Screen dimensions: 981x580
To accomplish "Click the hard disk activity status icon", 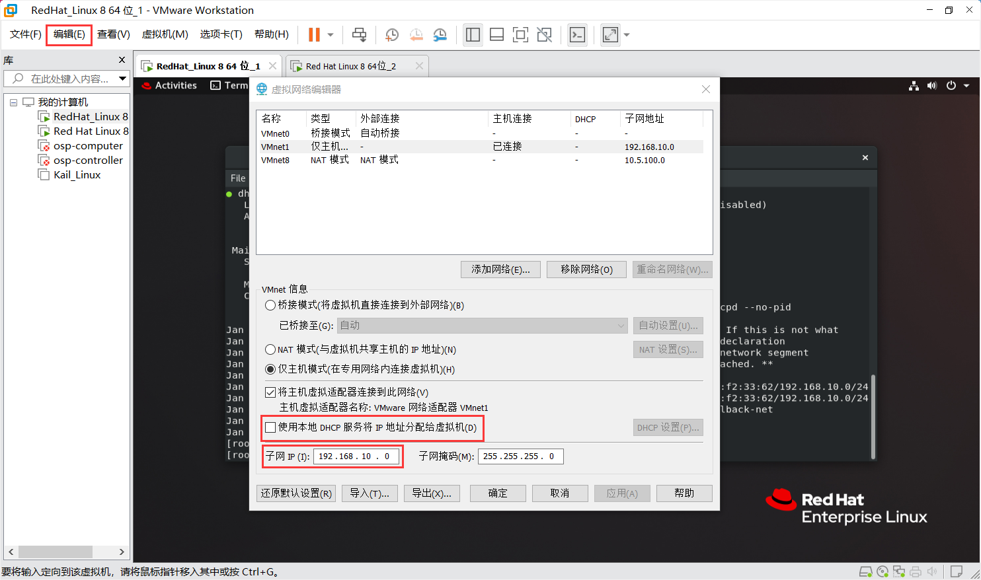I will [865, 571].
